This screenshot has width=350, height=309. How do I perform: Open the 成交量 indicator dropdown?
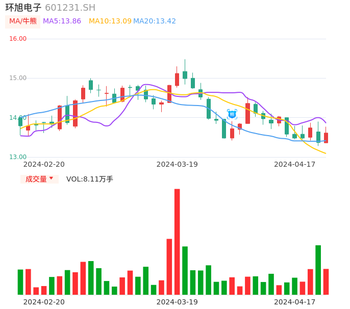[39, 179]
